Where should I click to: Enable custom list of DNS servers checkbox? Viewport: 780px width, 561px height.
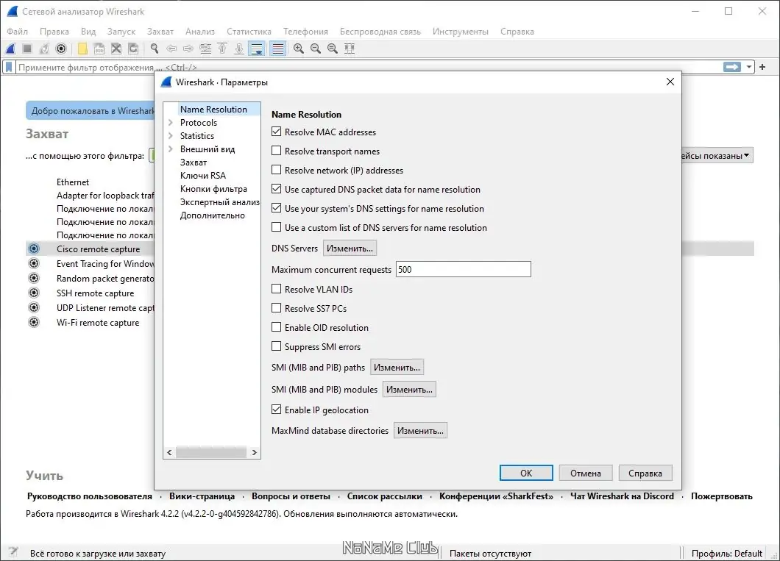click(x=277, y=227)
